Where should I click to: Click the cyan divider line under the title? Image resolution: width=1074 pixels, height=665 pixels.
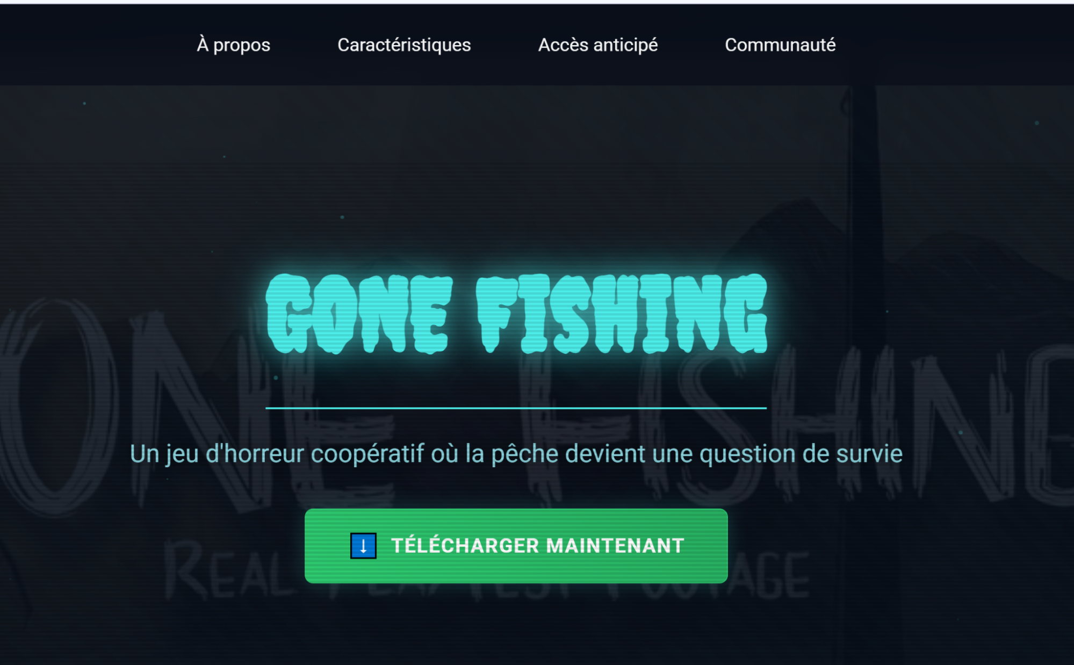coord(516,408)
